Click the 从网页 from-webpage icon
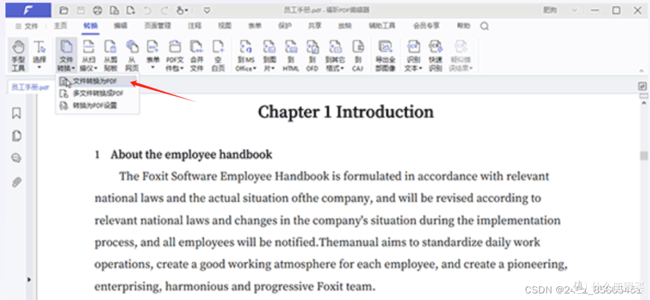 point(132,55)
